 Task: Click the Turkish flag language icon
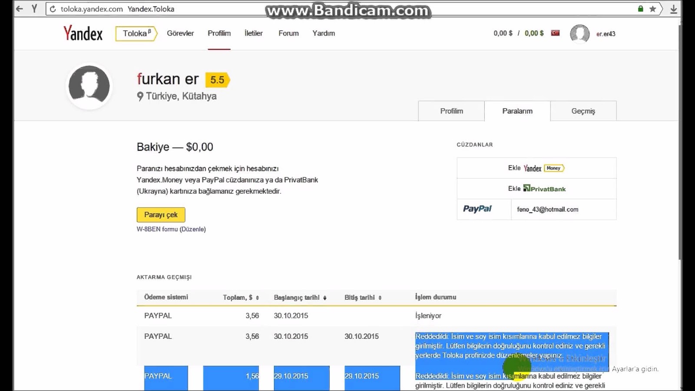click(x=555, y=33)
